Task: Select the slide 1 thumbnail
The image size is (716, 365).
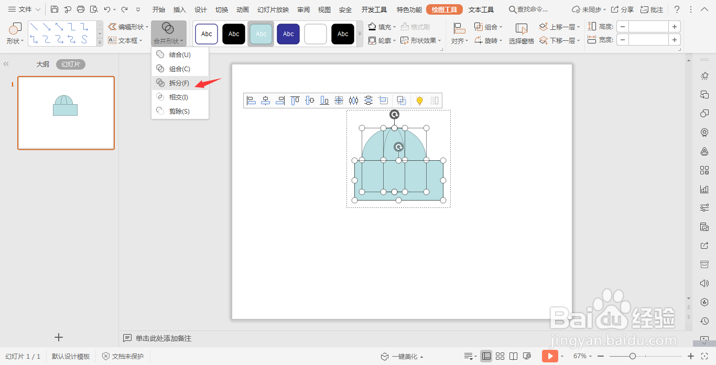Action: click(66, 113)
